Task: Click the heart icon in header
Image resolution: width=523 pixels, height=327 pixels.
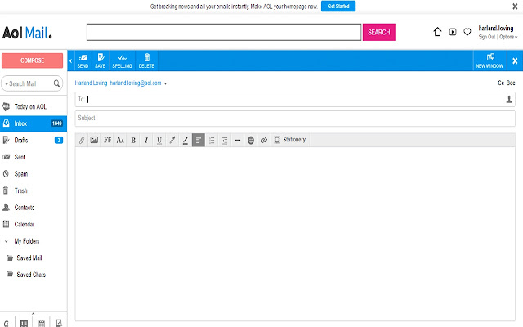Action: point(467,32)
